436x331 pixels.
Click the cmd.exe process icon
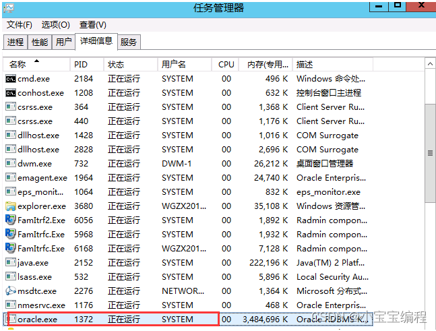tap(11, 79)
